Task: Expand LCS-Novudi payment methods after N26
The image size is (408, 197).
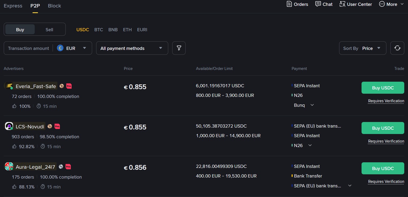Action: click(x=310, y=145)
